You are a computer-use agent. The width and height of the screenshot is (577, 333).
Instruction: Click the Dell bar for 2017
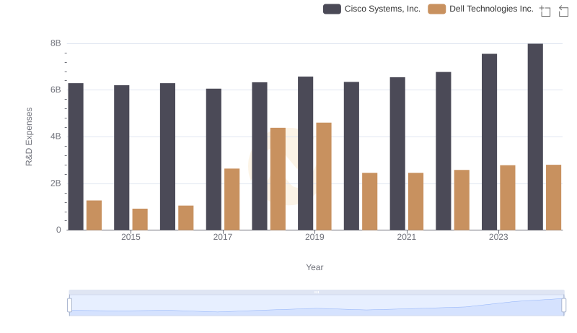[x=232, y=199]
